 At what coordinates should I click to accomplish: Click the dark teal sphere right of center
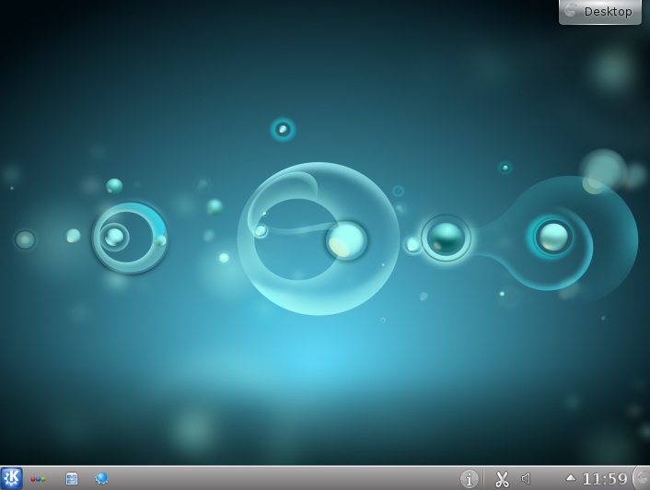point(447,238)
